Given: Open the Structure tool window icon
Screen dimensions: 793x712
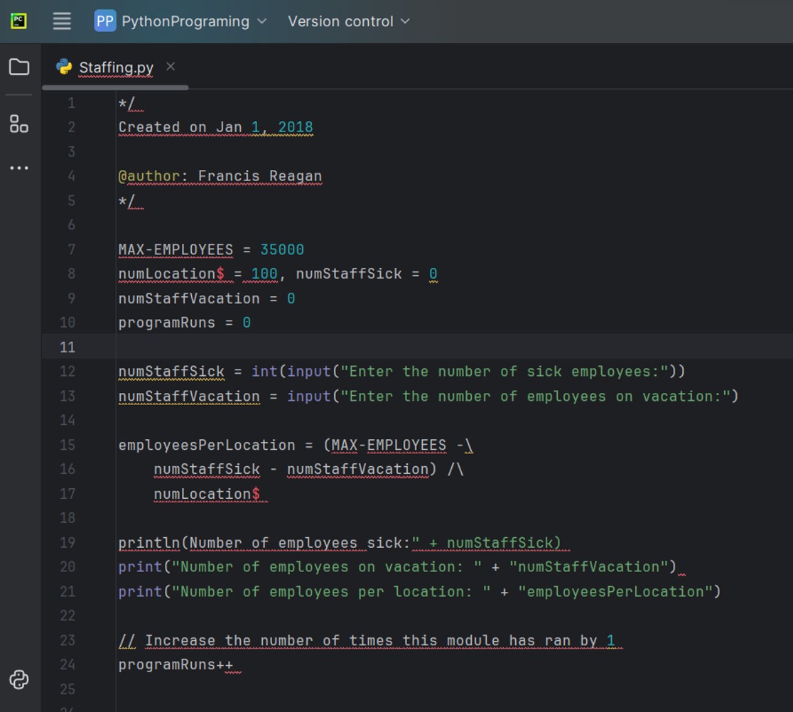Looking at the screenshot, I should coord(19,124).
